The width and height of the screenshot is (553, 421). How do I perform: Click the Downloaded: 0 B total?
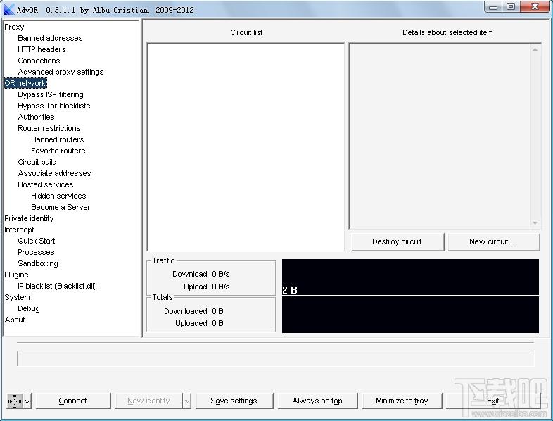[x=217, y=312]
